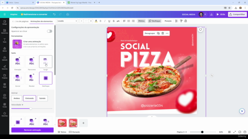Open the Design sidebar panel
The height and width of the screenshot is (139, 248).
click(x=5, y=22)
